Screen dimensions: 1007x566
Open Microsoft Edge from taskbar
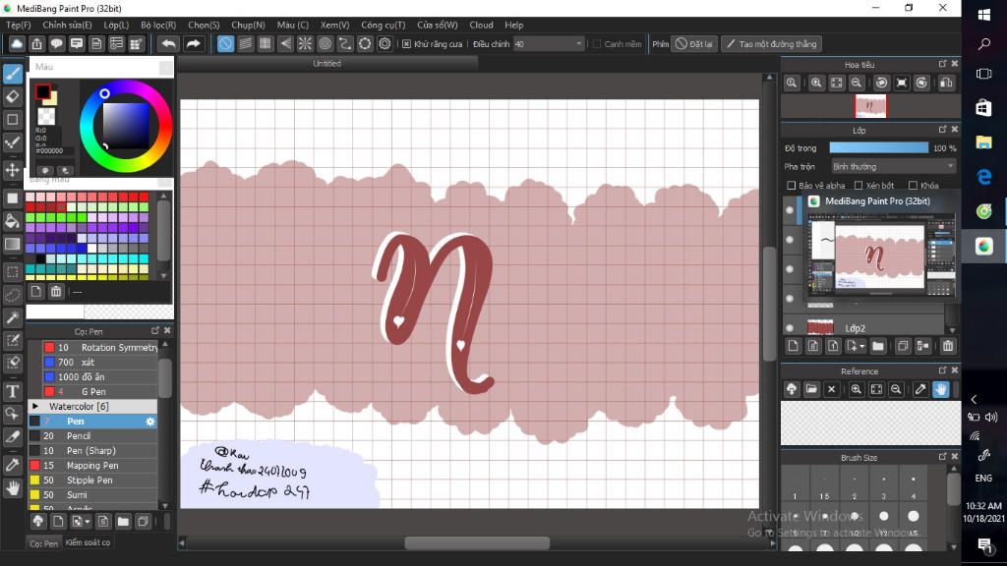coord(983,177)
